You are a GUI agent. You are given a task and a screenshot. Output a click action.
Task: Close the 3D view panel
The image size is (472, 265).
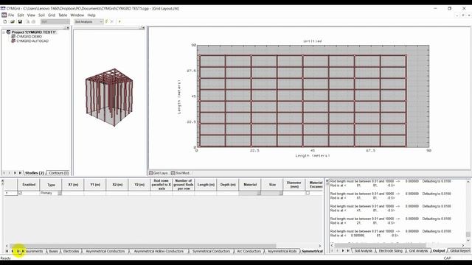tap(143, 28)
